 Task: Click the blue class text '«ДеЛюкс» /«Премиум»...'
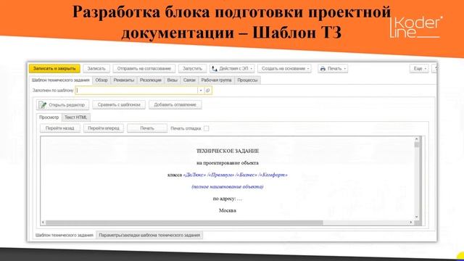[x=235, y=175]
